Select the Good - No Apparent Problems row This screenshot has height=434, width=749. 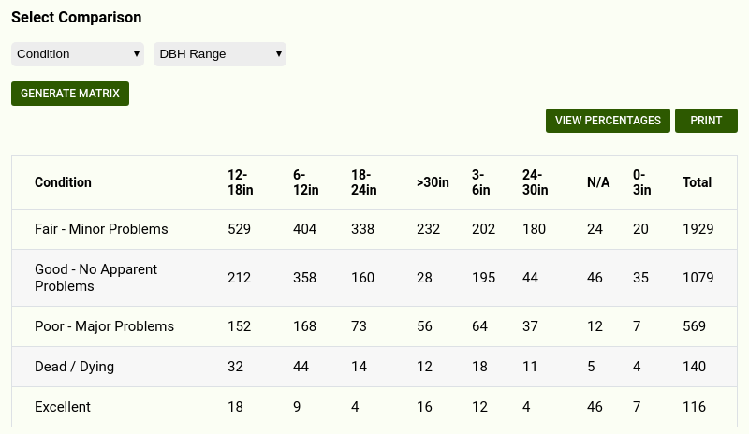tap(95, 278)
